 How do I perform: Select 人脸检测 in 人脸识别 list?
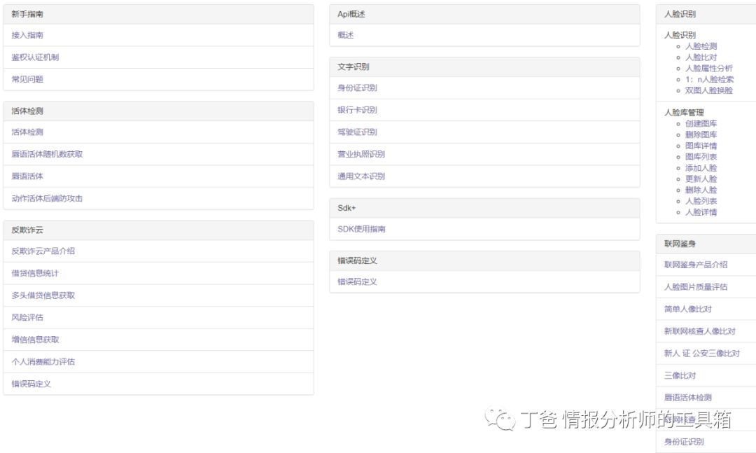coord(701,46)
